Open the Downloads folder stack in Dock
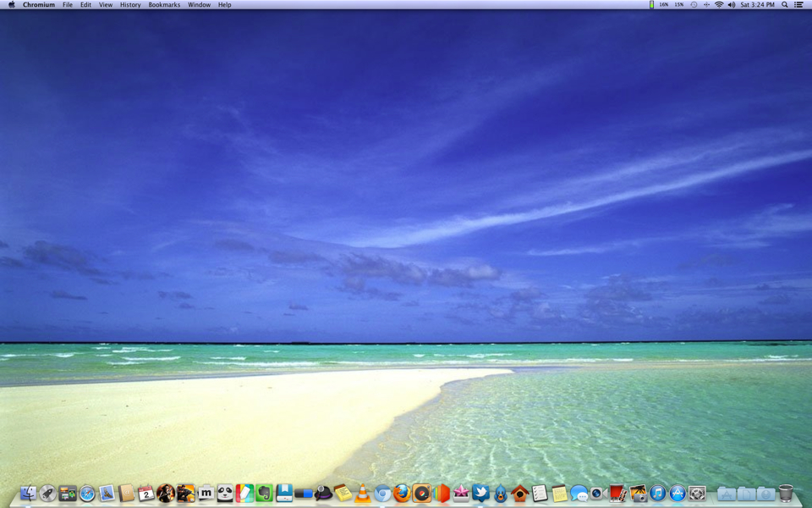This screenshot has height=508, width=812. coord(766,494)
